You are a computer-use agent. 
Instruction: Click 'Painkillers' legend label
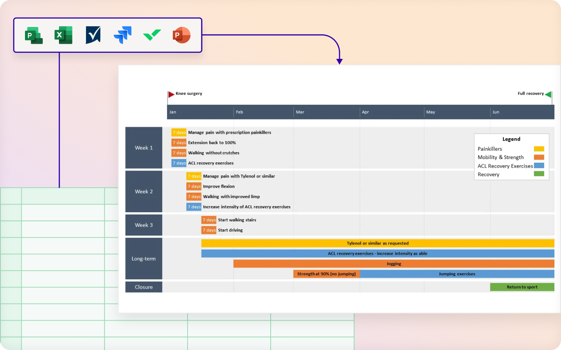click(490, 149)
